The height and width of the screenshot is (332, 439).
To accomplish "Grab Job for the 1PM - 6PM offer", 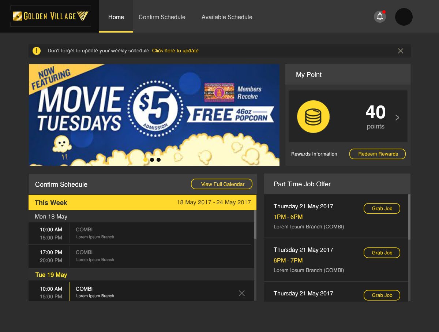I will pos(382,208).
